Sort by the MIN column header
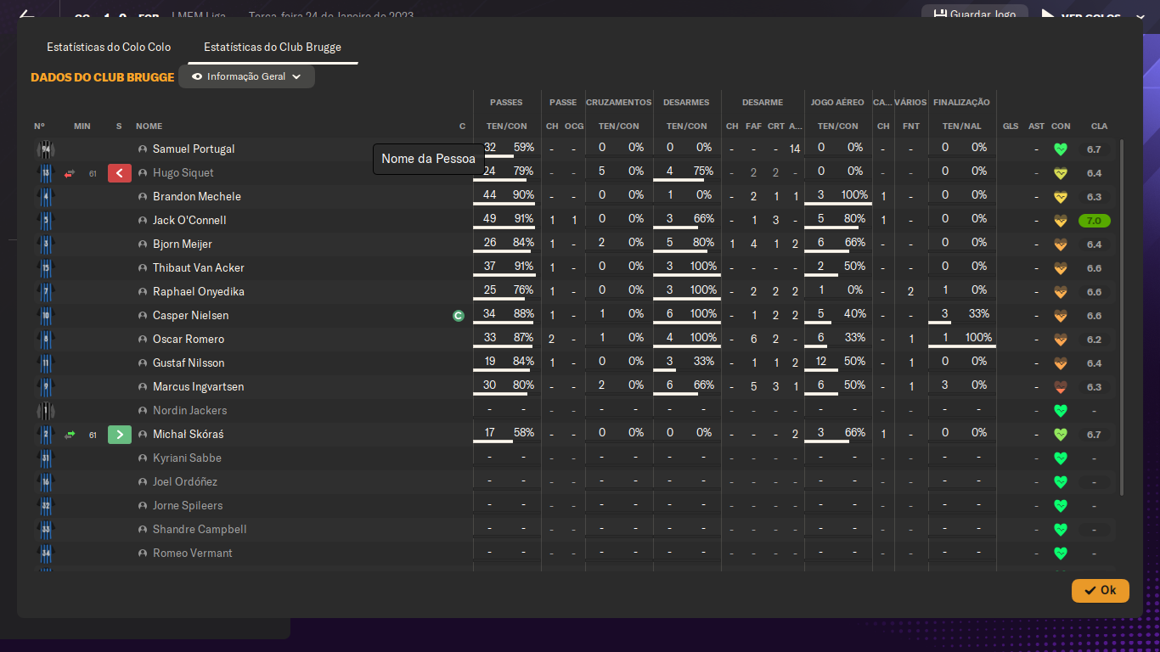This screenshot has width=1160, height=652. coord(82,126)
